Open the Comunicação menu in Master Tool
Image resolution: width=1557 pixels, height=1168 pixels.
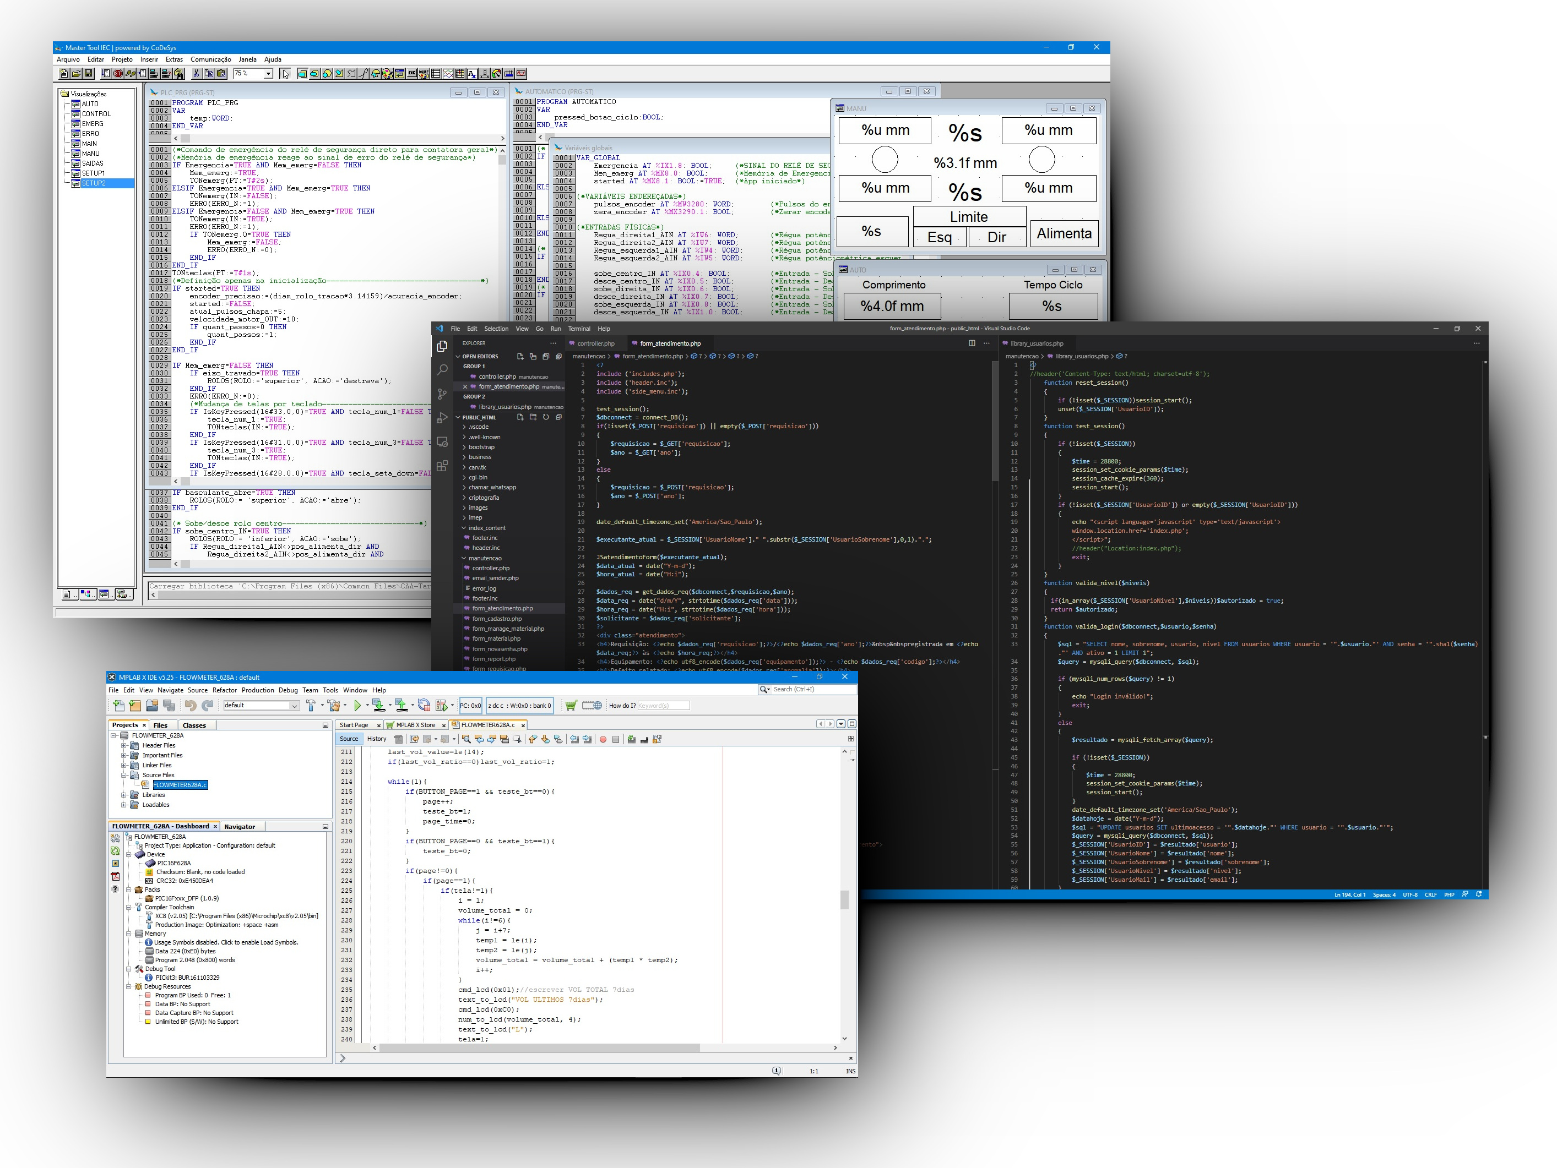pyautogui.click(x=210, y=60)
